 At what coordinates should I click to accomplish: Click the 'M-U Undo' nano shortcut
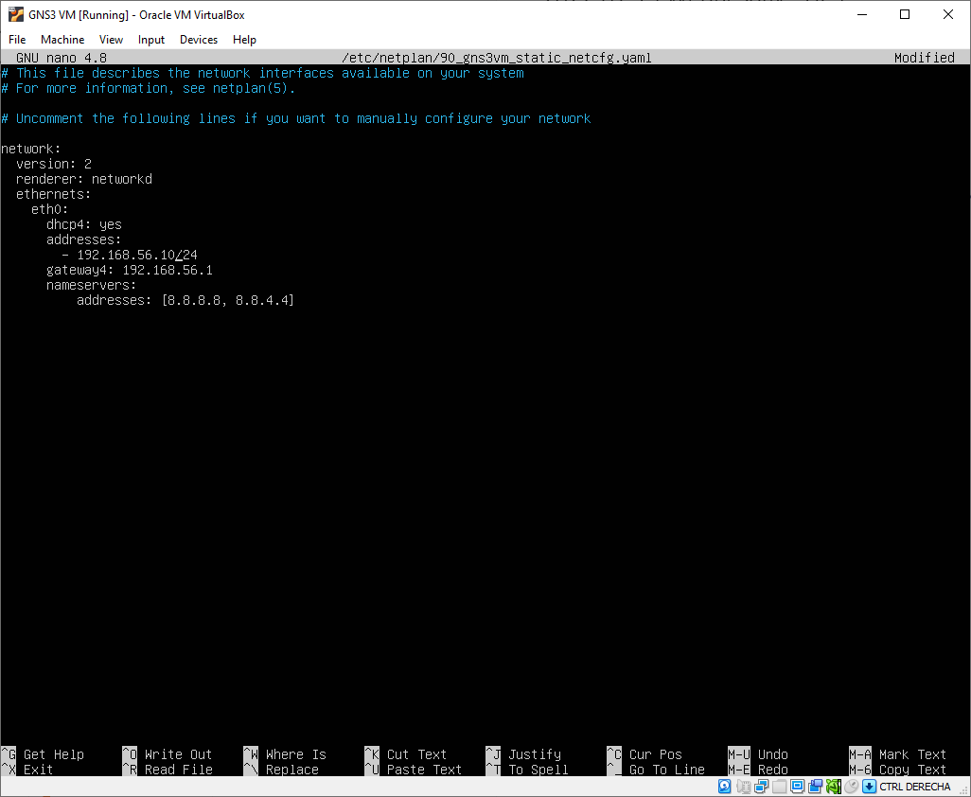758,754
